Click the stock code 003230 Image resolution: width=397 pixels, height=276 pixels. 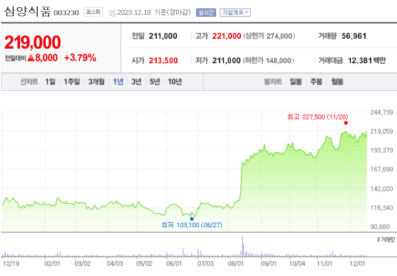[x=66, y=13]
